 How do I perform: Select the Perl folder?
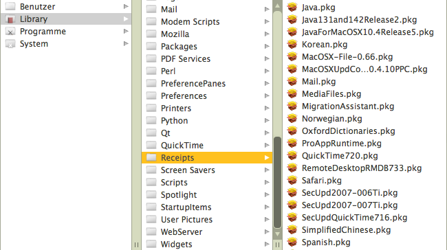tap(207, 71)
